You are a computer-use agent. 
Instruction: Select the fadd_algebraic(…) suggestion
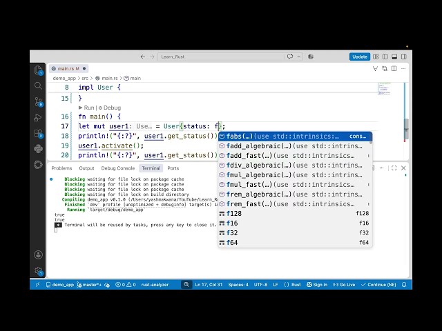(x=295, y=146)
